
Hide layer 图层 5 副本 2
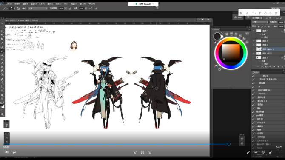pos(254,49)
